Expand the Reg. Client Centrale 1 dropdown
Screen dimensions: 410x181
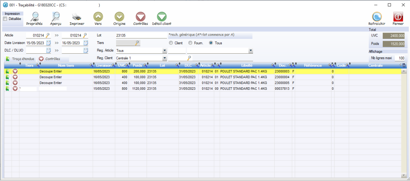pos(165,58)
